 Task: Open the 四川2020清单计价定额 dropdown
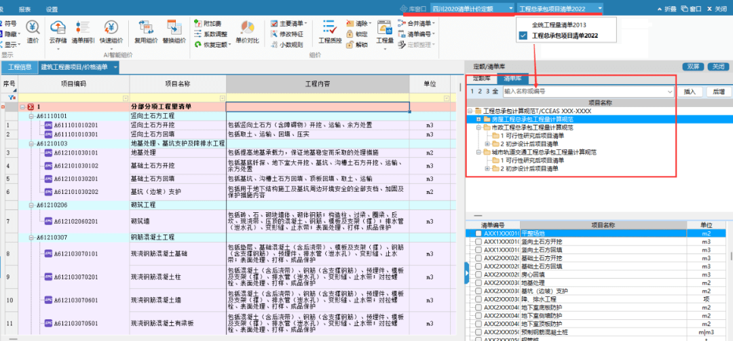(x=510, y=8)
